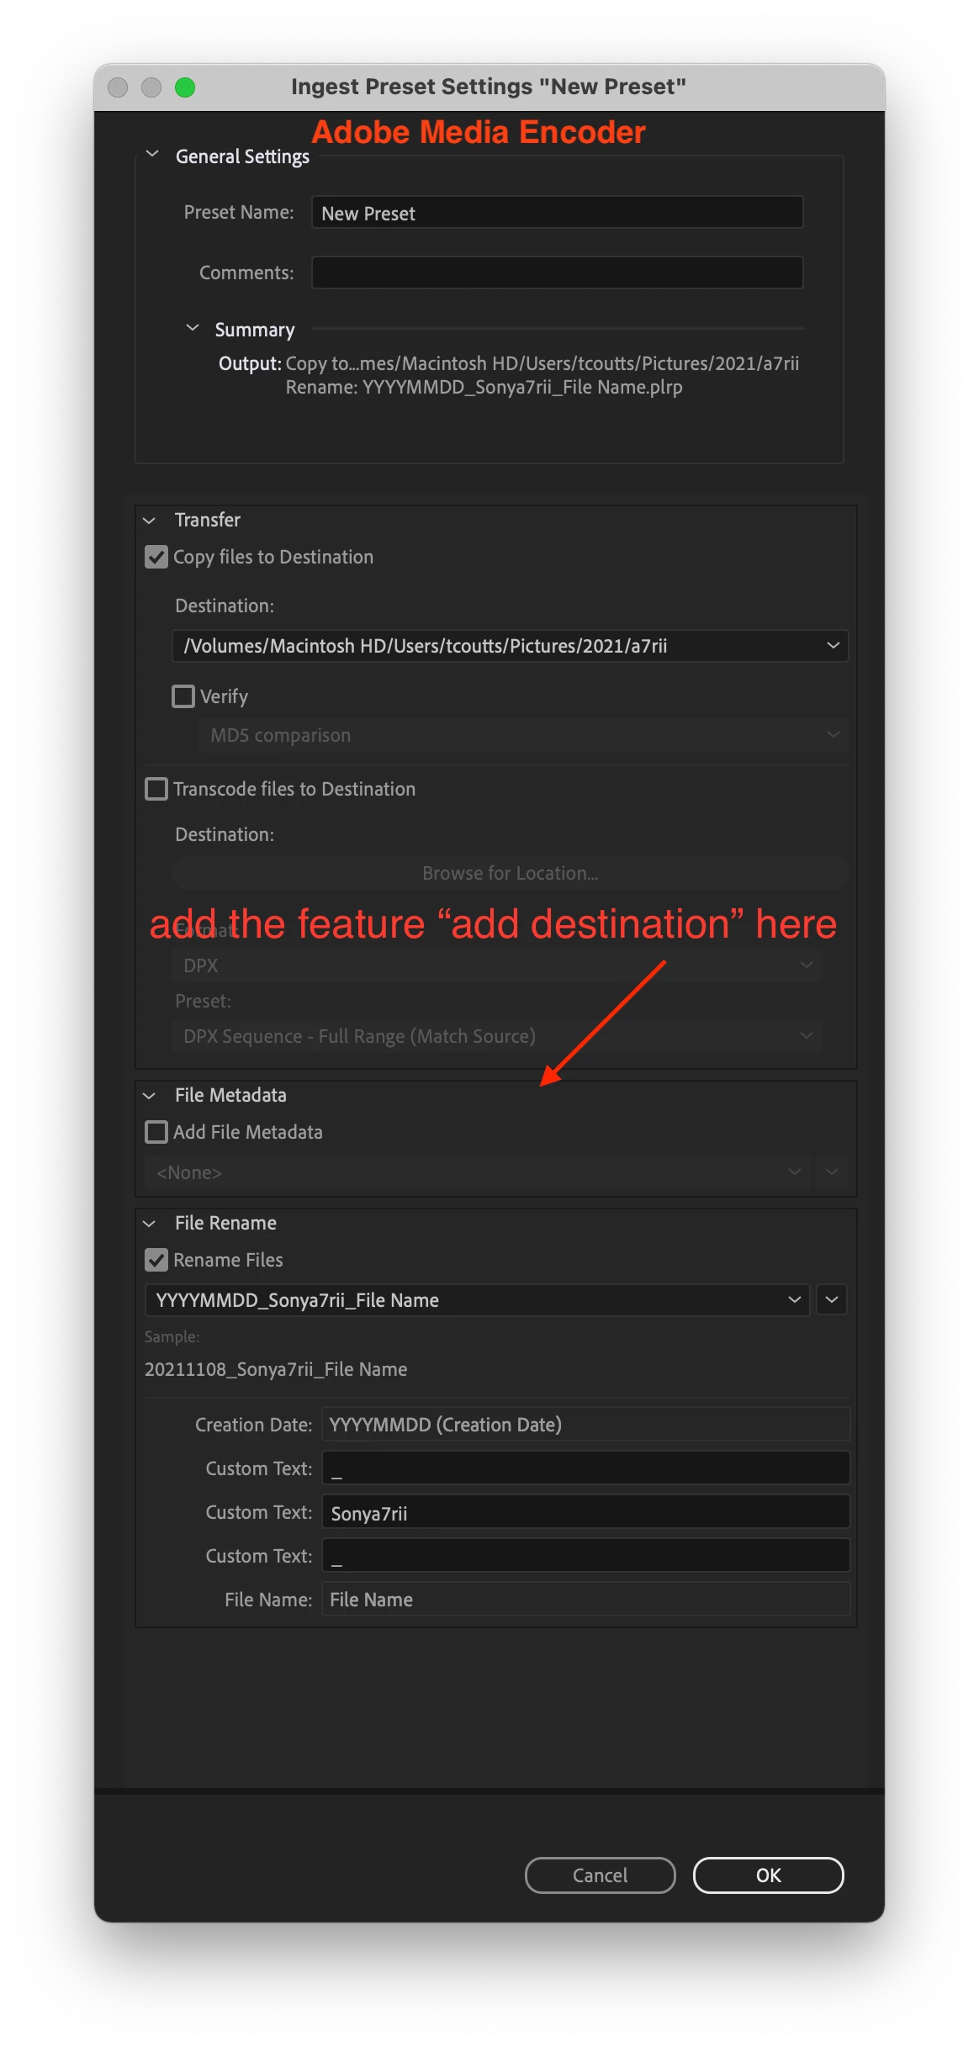Screen dimensions: 979x2047
Task: Enable the Verify checkbox
Action: click(x=183, y=696)
